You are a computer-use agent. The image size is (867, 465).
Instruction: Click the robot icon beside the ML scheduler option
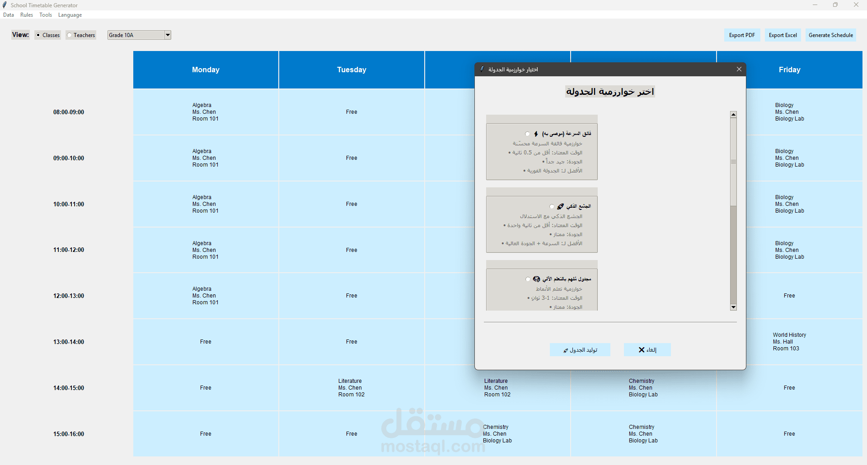click(x=536, y=279)
